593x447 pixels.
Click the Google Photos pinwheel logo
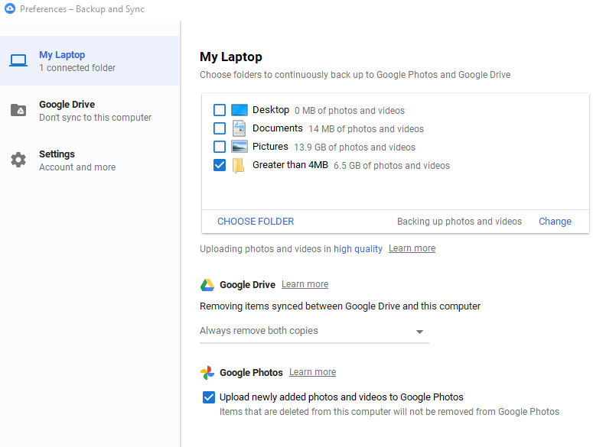tap(207, 373)
